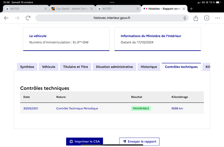Select the Situation administrative tab
This screenshot has width=224, height=147.
click(114, 67)
